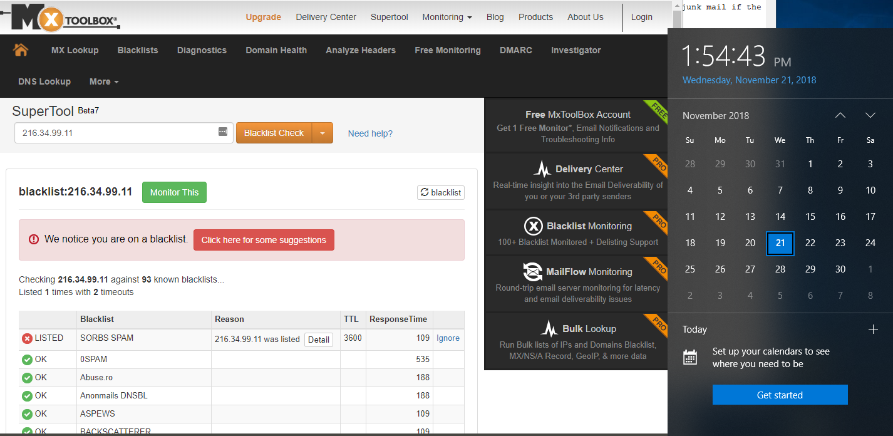Click the red LISTED status icon
Viewport: 893px width, 436px height.
pyautogui.click(x=27, y=338)
